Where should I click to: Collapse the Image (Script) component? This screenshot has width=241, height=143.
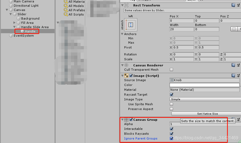pyautogui.click(x=122, y=76)
